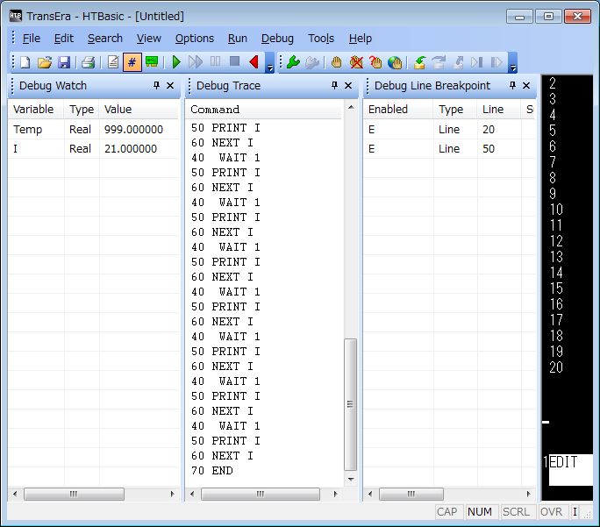This screenshot has width=600, height=527.
Task: Click the grayed-out wrench icon
Action: pos(312,62)
